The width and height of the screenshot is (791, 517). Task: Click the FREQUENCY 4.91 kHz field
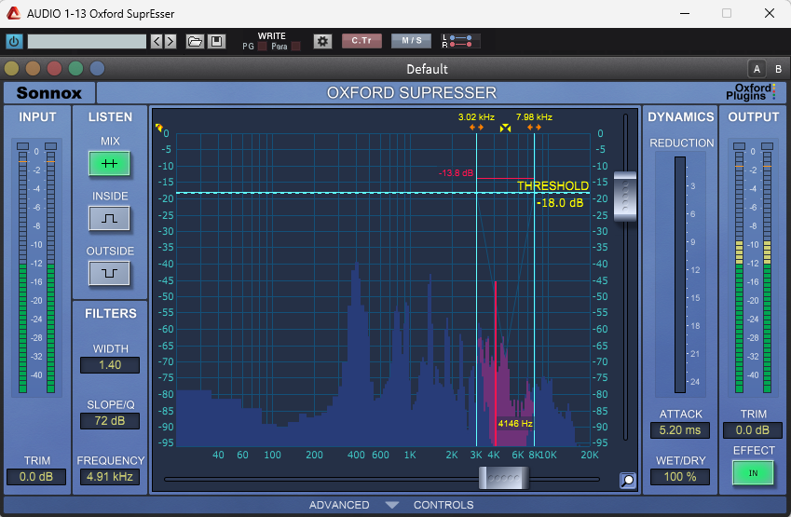(110, 477)
